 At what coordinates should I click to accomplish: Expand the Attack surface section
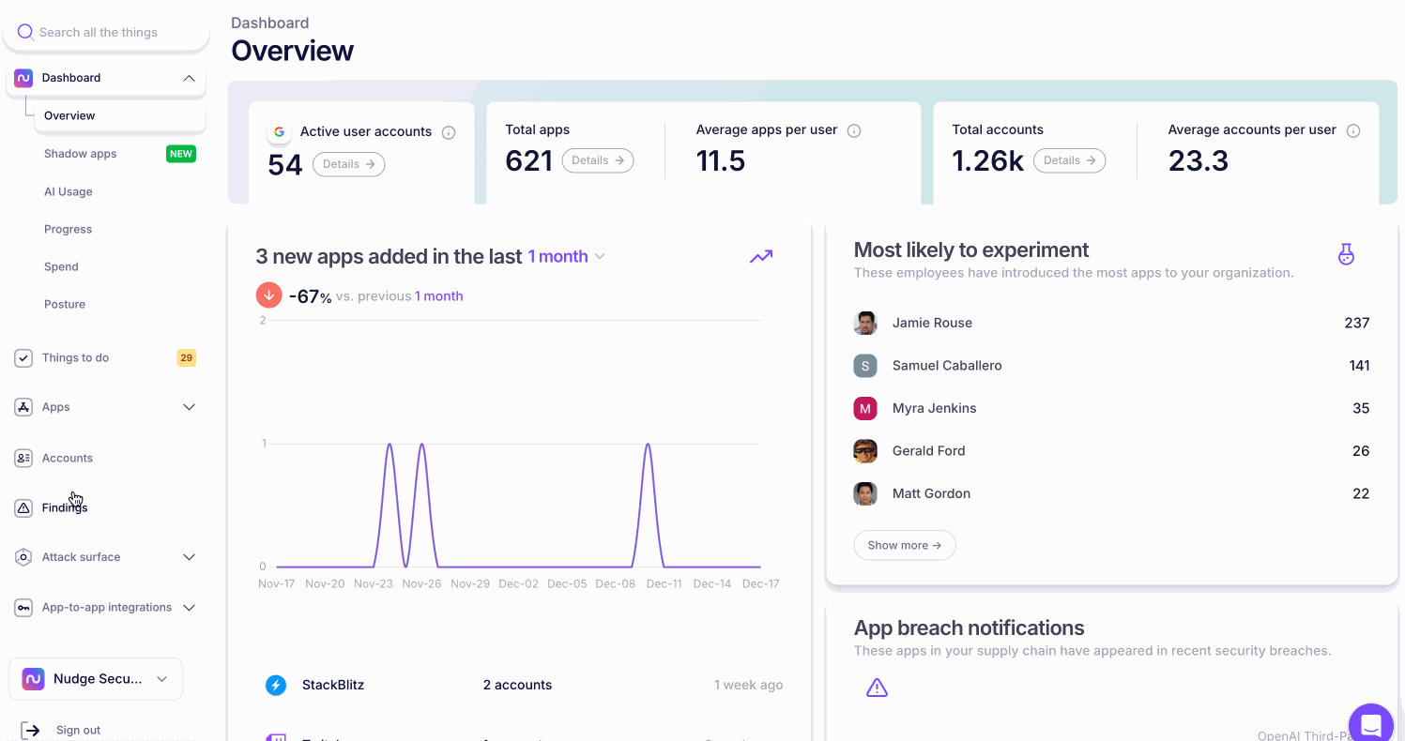[189, 557]
